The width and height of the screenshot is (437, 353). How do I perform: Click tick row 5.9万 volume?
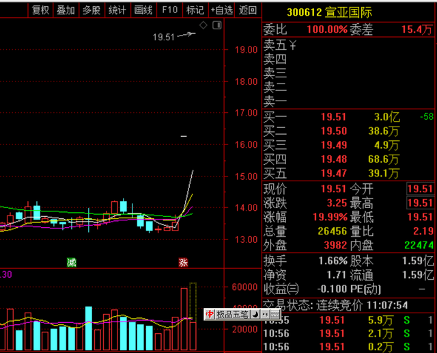[380, 320]
